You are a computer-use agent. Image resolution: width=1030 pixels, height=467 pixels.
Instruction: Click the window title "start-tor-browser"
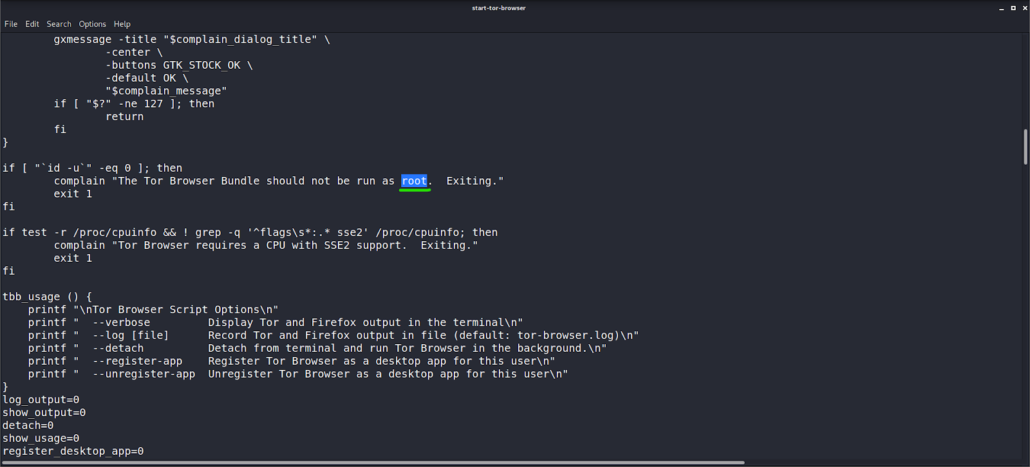(x=499, y=8)
